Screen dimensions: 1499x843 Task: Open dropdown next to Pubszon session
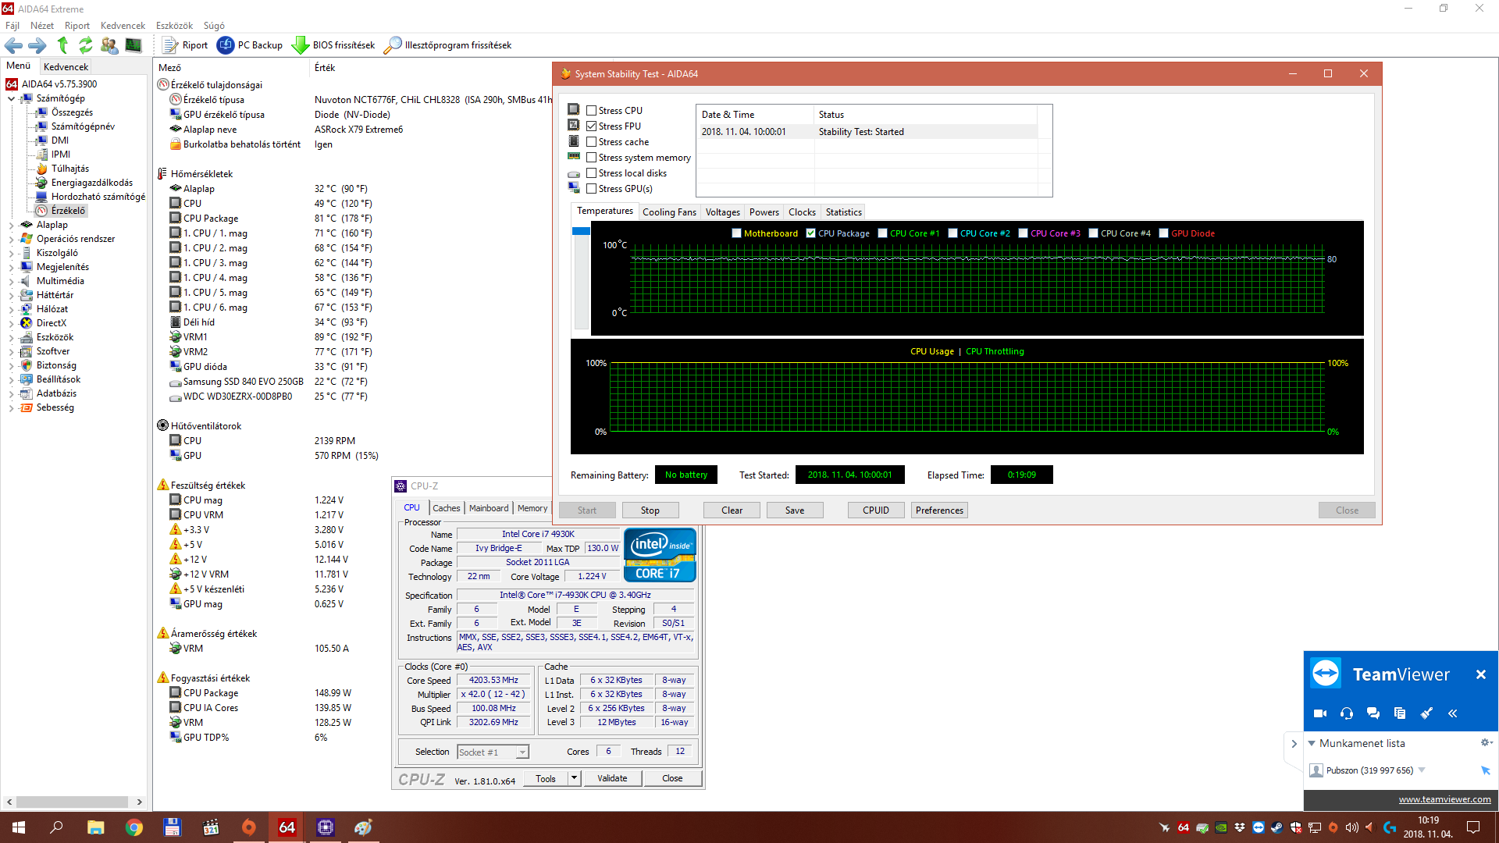1422,770
